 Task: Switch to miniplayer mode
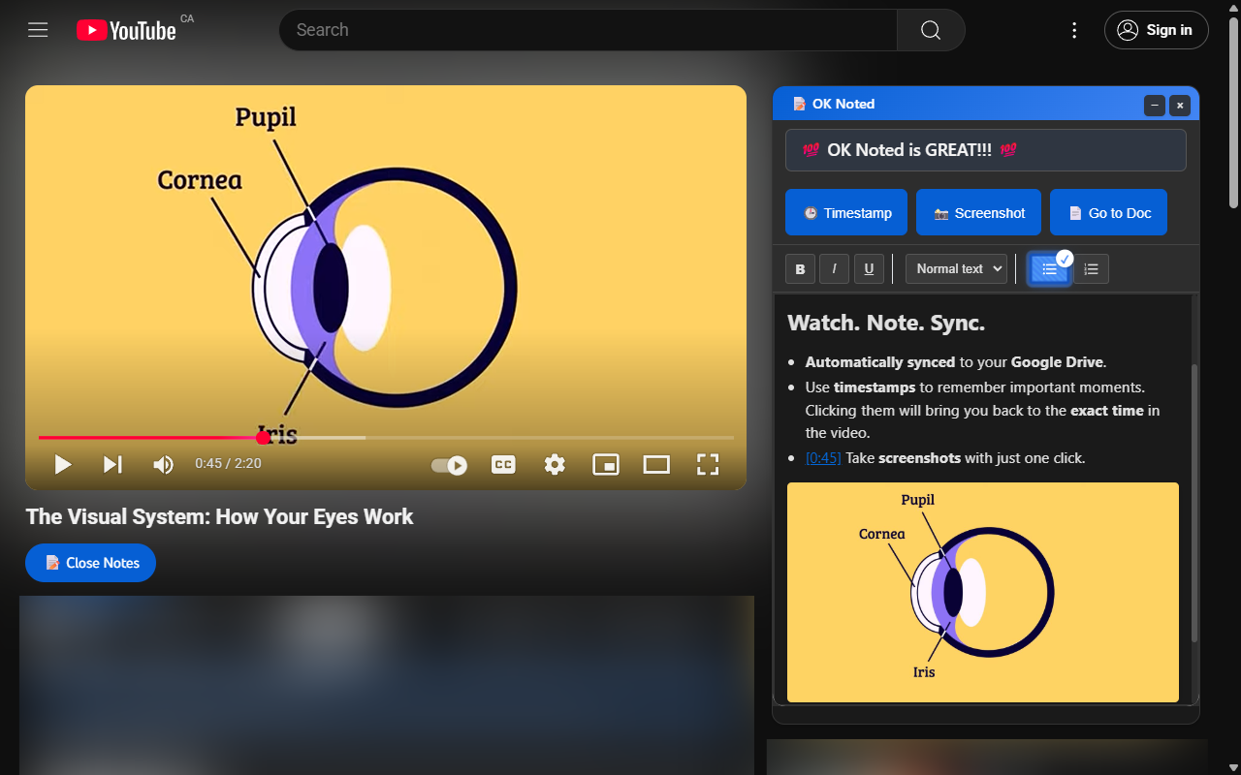(606, 465)
